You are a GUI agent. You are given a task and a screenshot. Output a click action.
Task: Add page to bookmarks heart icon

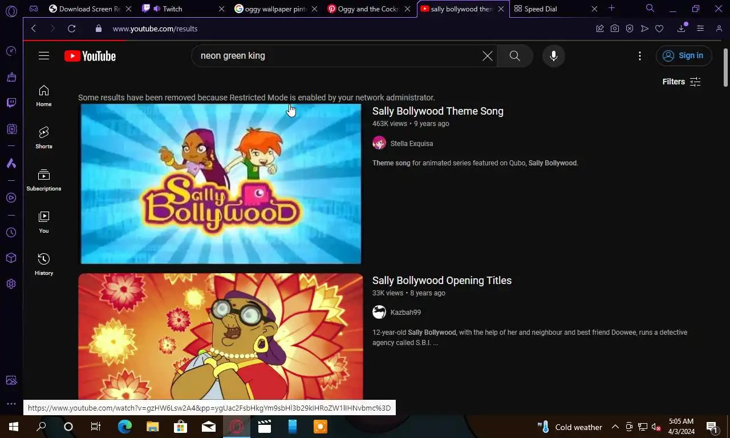point(659,29)
